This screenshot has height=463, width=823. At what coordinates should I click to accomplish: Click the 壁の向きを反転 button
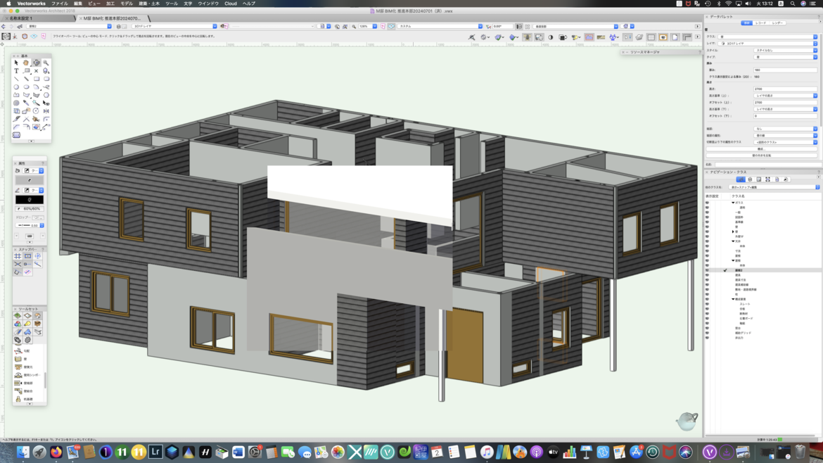pyautogui.click(x=761, y=156)
